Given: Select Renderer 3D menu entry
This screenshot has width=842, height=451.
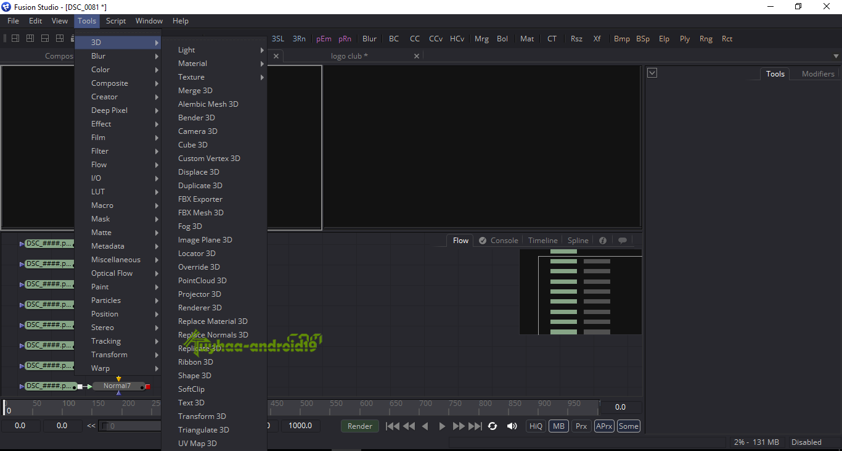Looking at the screenshot, I should coord(214,308).
